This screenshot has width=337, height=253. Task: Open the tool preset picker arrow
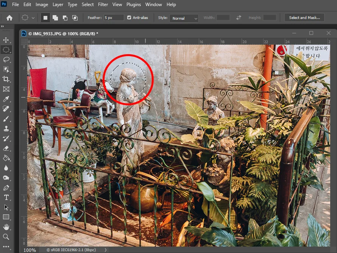[33, 18]
